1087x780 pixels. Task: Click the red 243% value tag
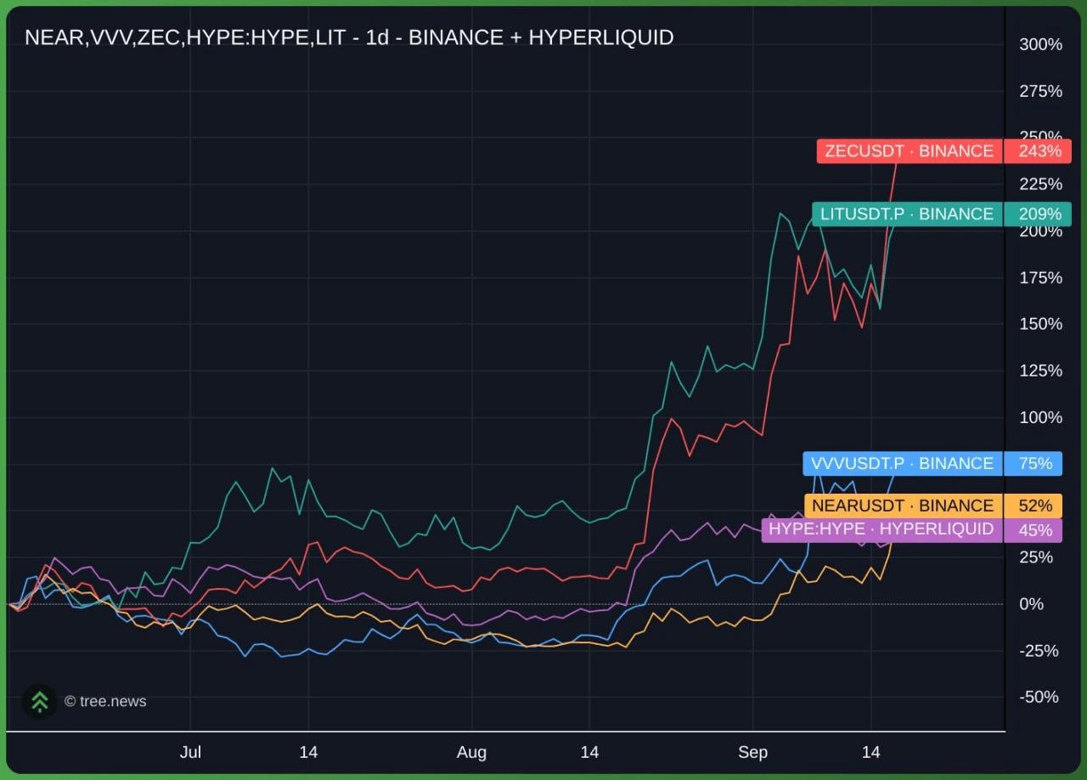[x=1038, y=151]
